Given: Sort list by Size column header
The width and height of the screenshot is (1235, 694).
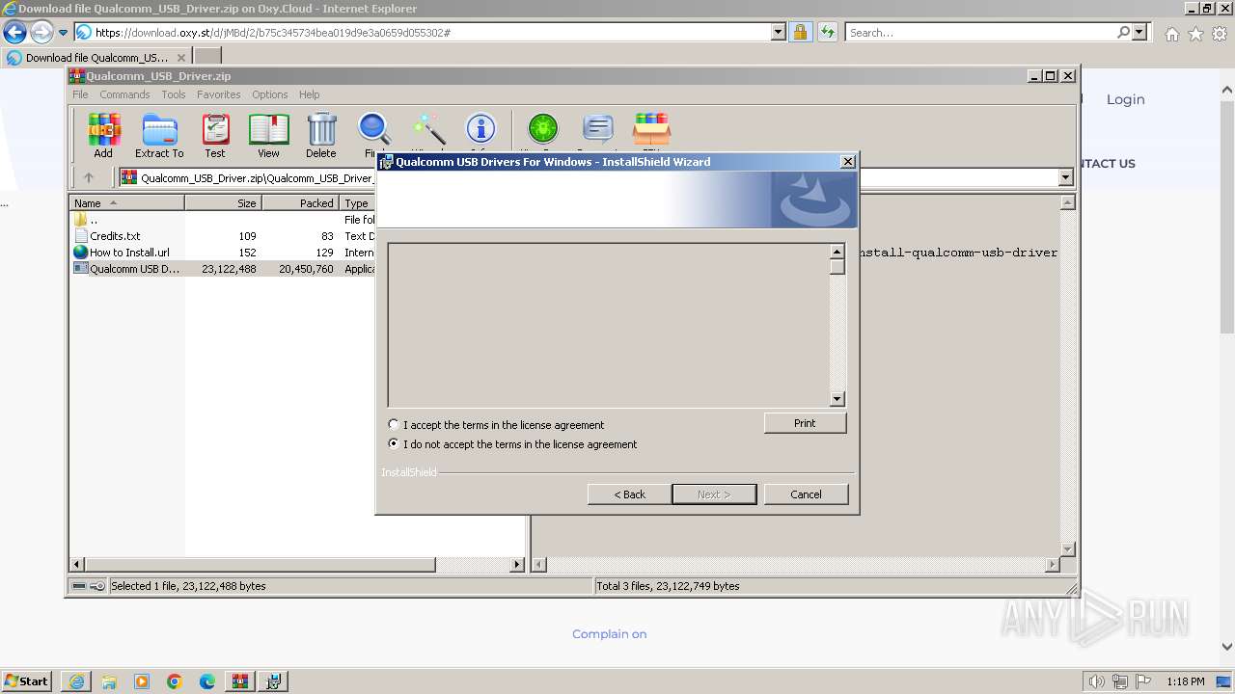Looking at the screenshot, I should point(223,203).
